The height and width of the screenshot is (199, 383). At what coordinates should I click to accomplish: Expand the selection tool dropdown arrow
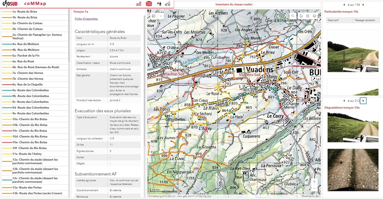(x=160, y=16)
